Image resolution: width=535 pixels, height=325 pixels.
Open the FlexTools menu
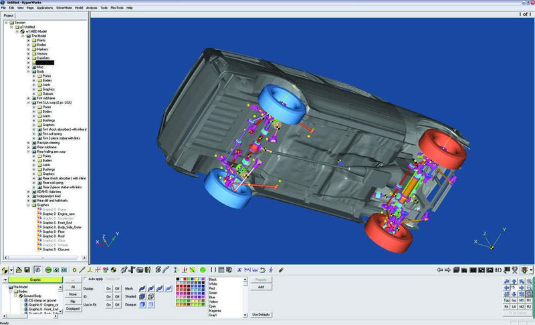click(x=116, y=7)
